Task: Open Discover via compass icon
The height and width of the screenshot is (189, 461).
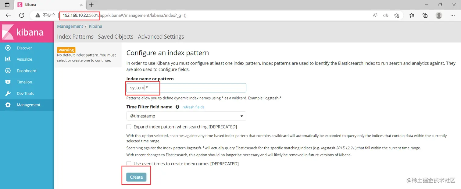Action: point(8,48)
